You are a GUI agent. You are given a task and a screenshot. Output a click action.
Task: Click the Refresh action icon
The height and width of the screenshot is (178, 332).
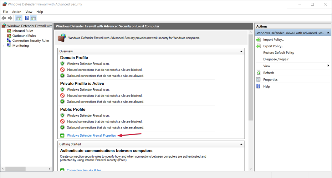(x=259, y=73)
